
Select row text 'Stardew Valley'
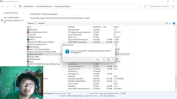[x=34, y=57]
